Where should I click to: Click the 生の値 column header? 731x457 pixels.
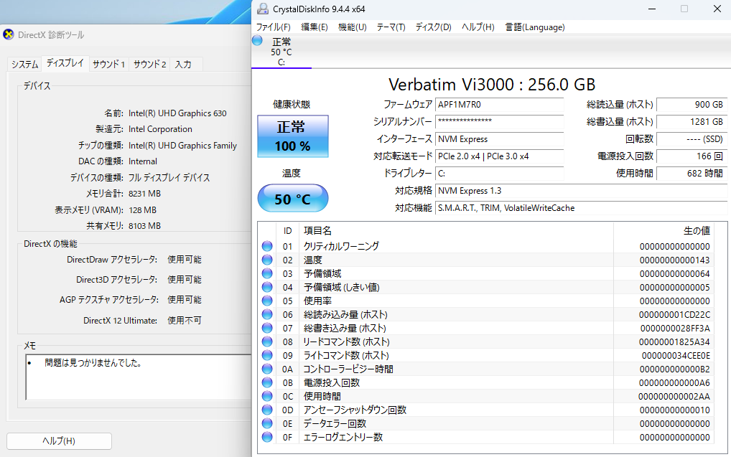tap(697, 230)
